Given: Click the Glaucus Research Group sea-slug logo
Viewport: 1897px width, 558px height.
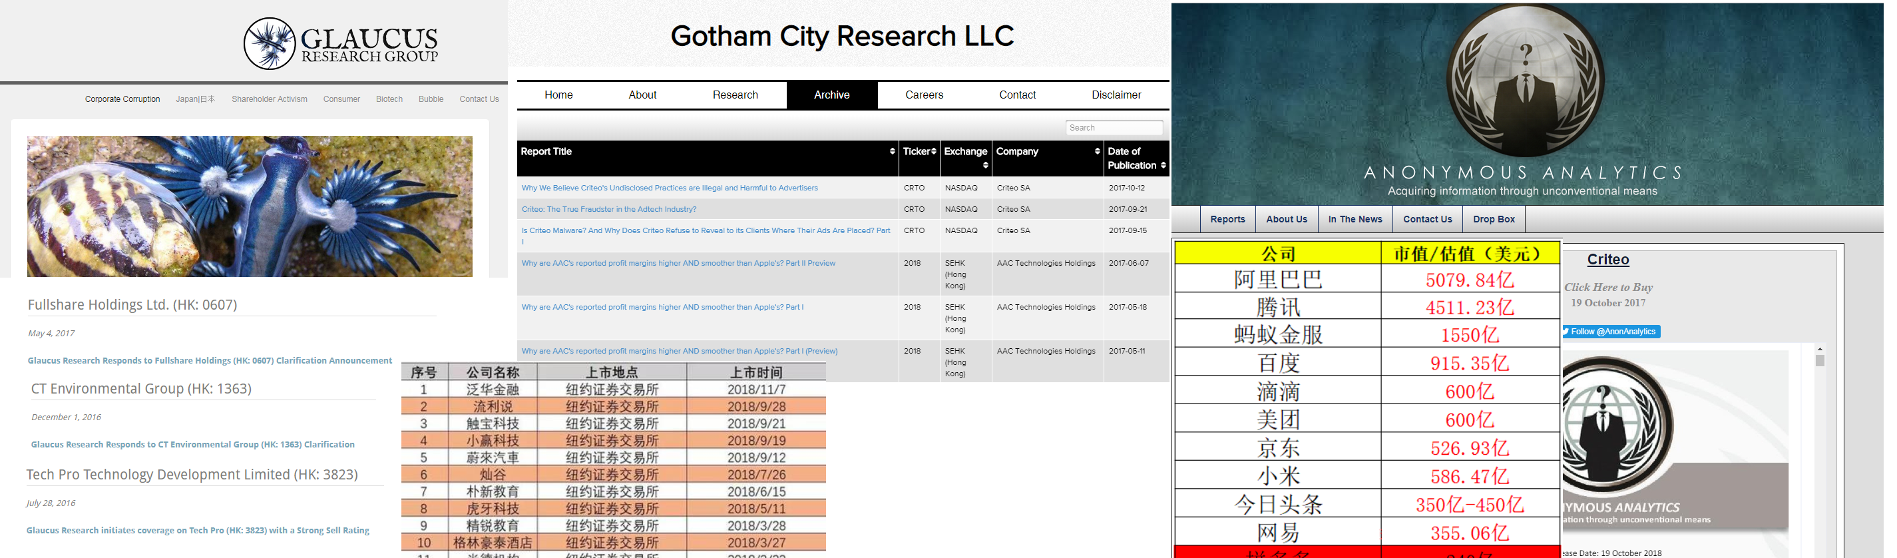Looking at the screenshot, I should coord(341,43).
